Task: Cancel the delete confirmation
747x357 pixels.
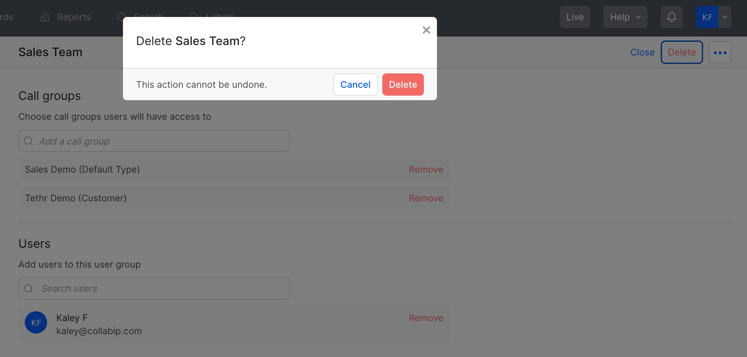Action: tap(355, 85)
